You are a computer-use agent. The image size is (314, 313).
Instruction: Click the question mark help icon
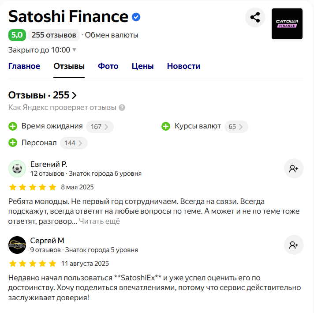coord(122,108)
